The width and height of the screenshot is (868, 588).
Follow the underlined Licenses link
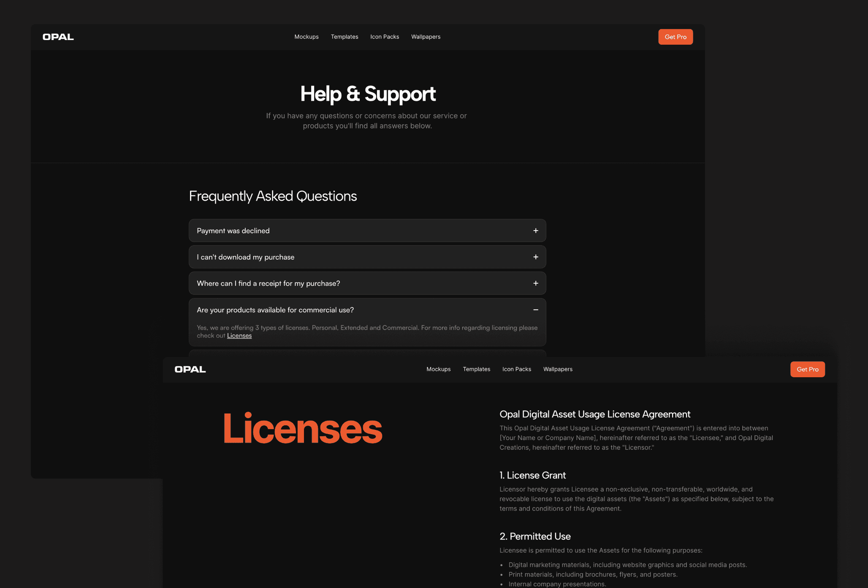pyautogui.click(x=239, y=336)
